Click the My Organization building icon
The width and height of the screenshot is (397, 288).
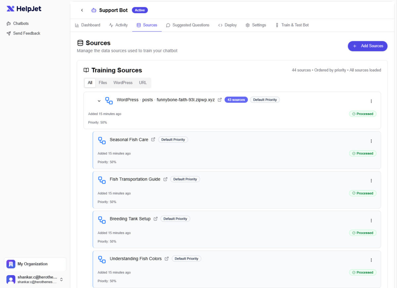(x=11, y=264)
